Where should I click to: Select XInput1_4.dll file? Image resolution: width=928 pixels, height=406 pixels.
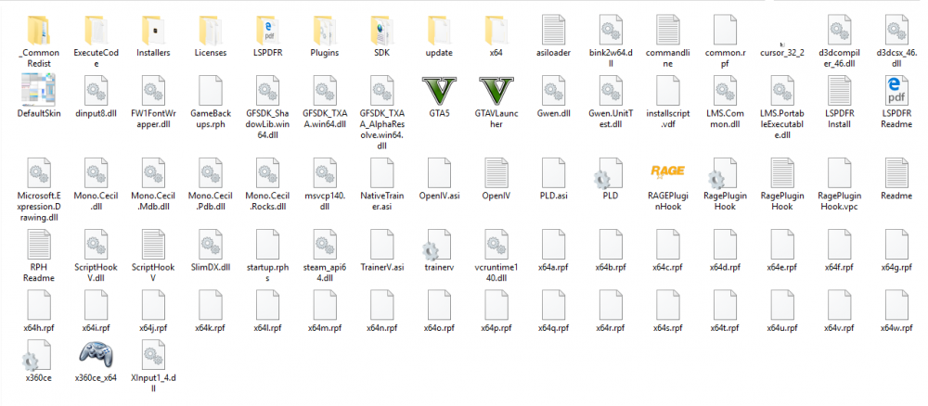coord(153,354)
